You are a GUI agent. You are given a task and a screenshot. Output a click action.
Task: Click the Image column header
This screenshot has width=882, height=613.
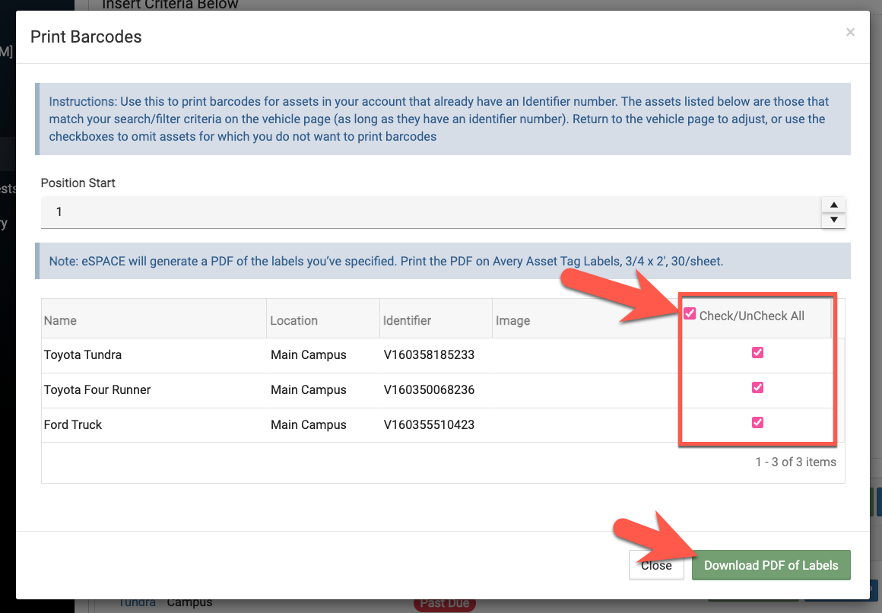(512, 320)
